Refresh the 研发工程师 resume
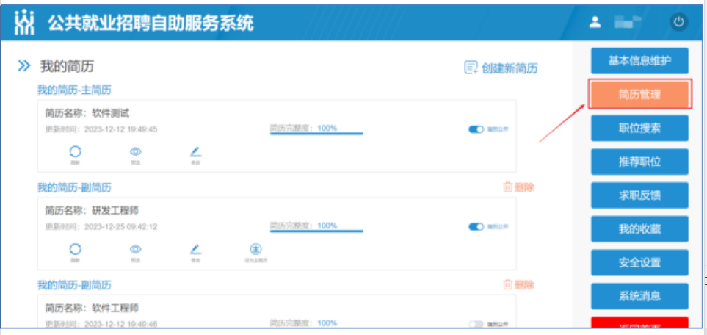 [75, 250]
